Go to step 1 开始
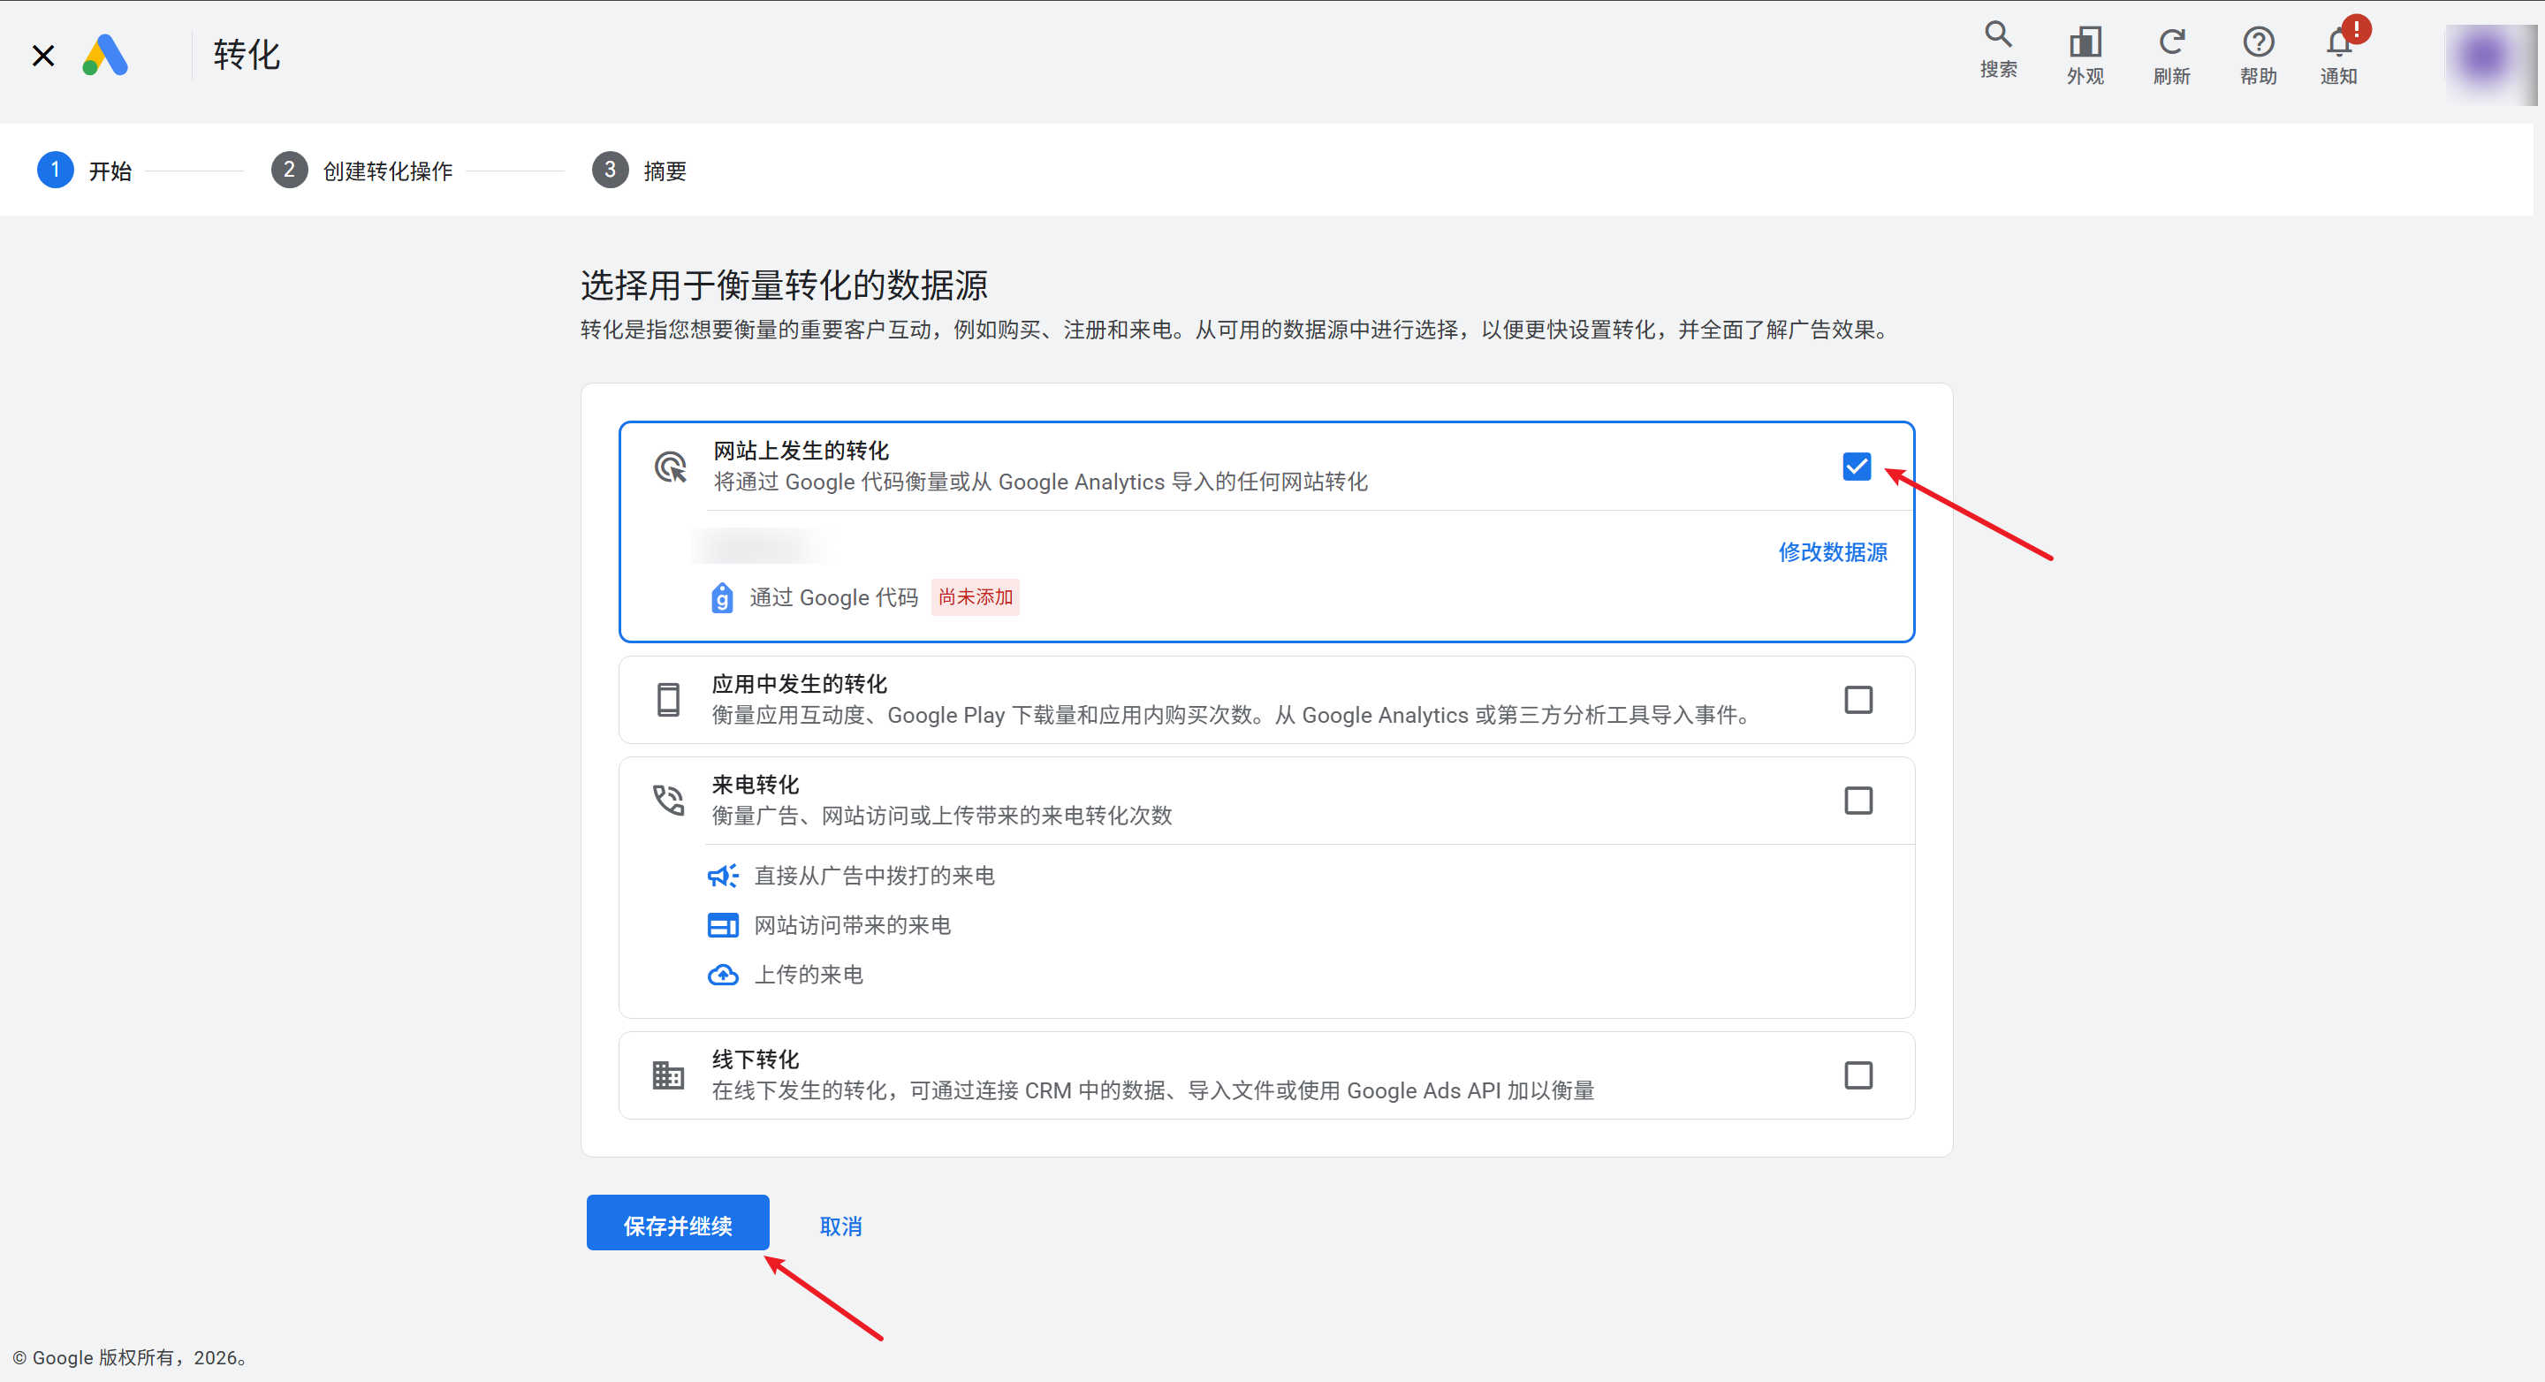Screen dimensions: 2545x1382 84,171
